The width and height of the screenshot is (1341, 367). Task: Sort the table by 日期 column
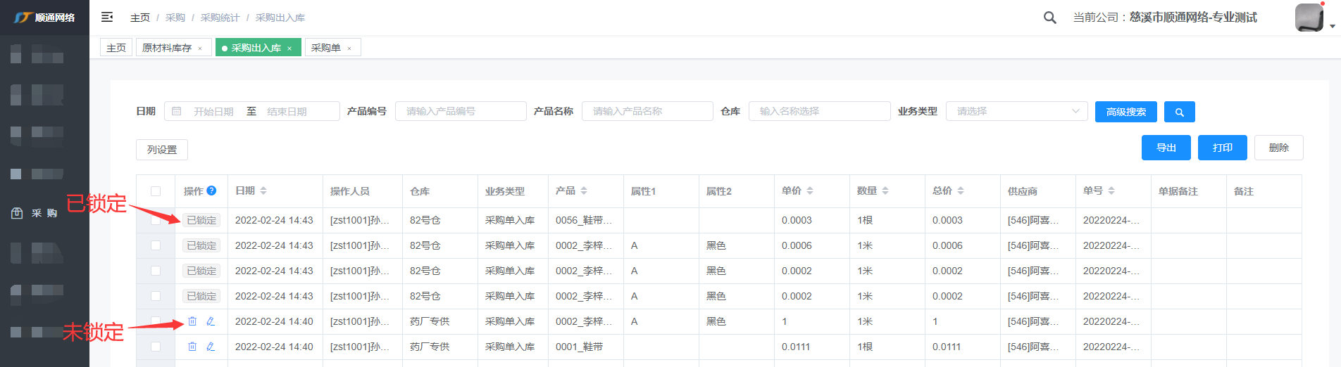pyautogui.click(x=263, y=191)
